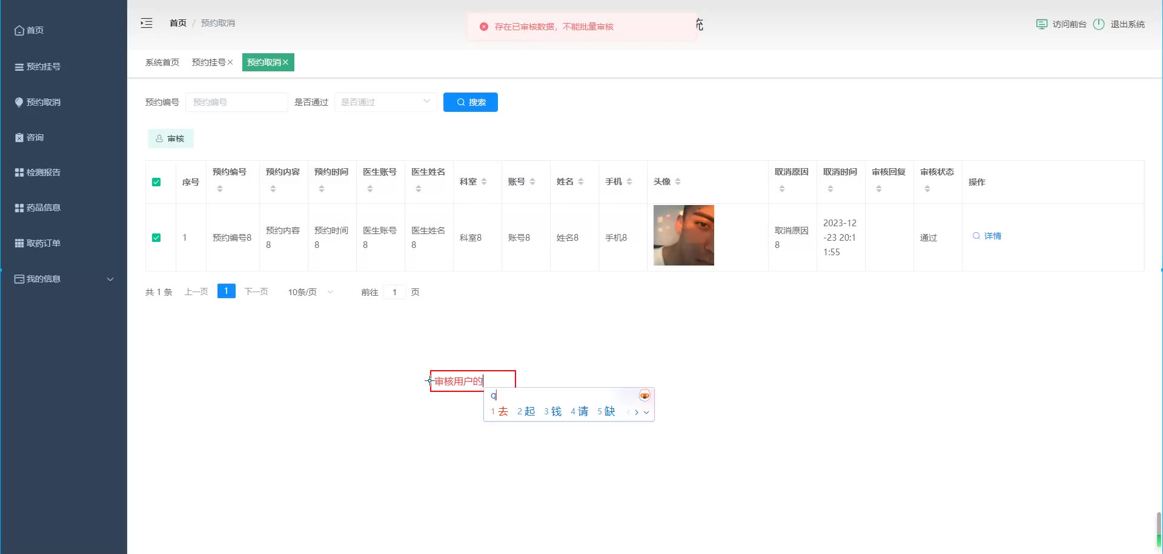
Task: Sort by 预约内容 column arrows
Action: [273, 189]
